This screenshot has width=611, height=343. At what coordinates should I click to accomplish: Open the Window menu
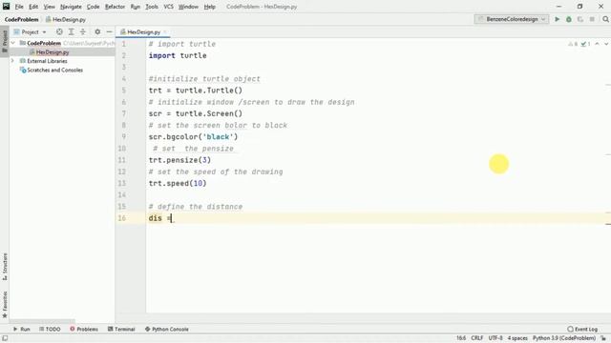pos(188,7)
